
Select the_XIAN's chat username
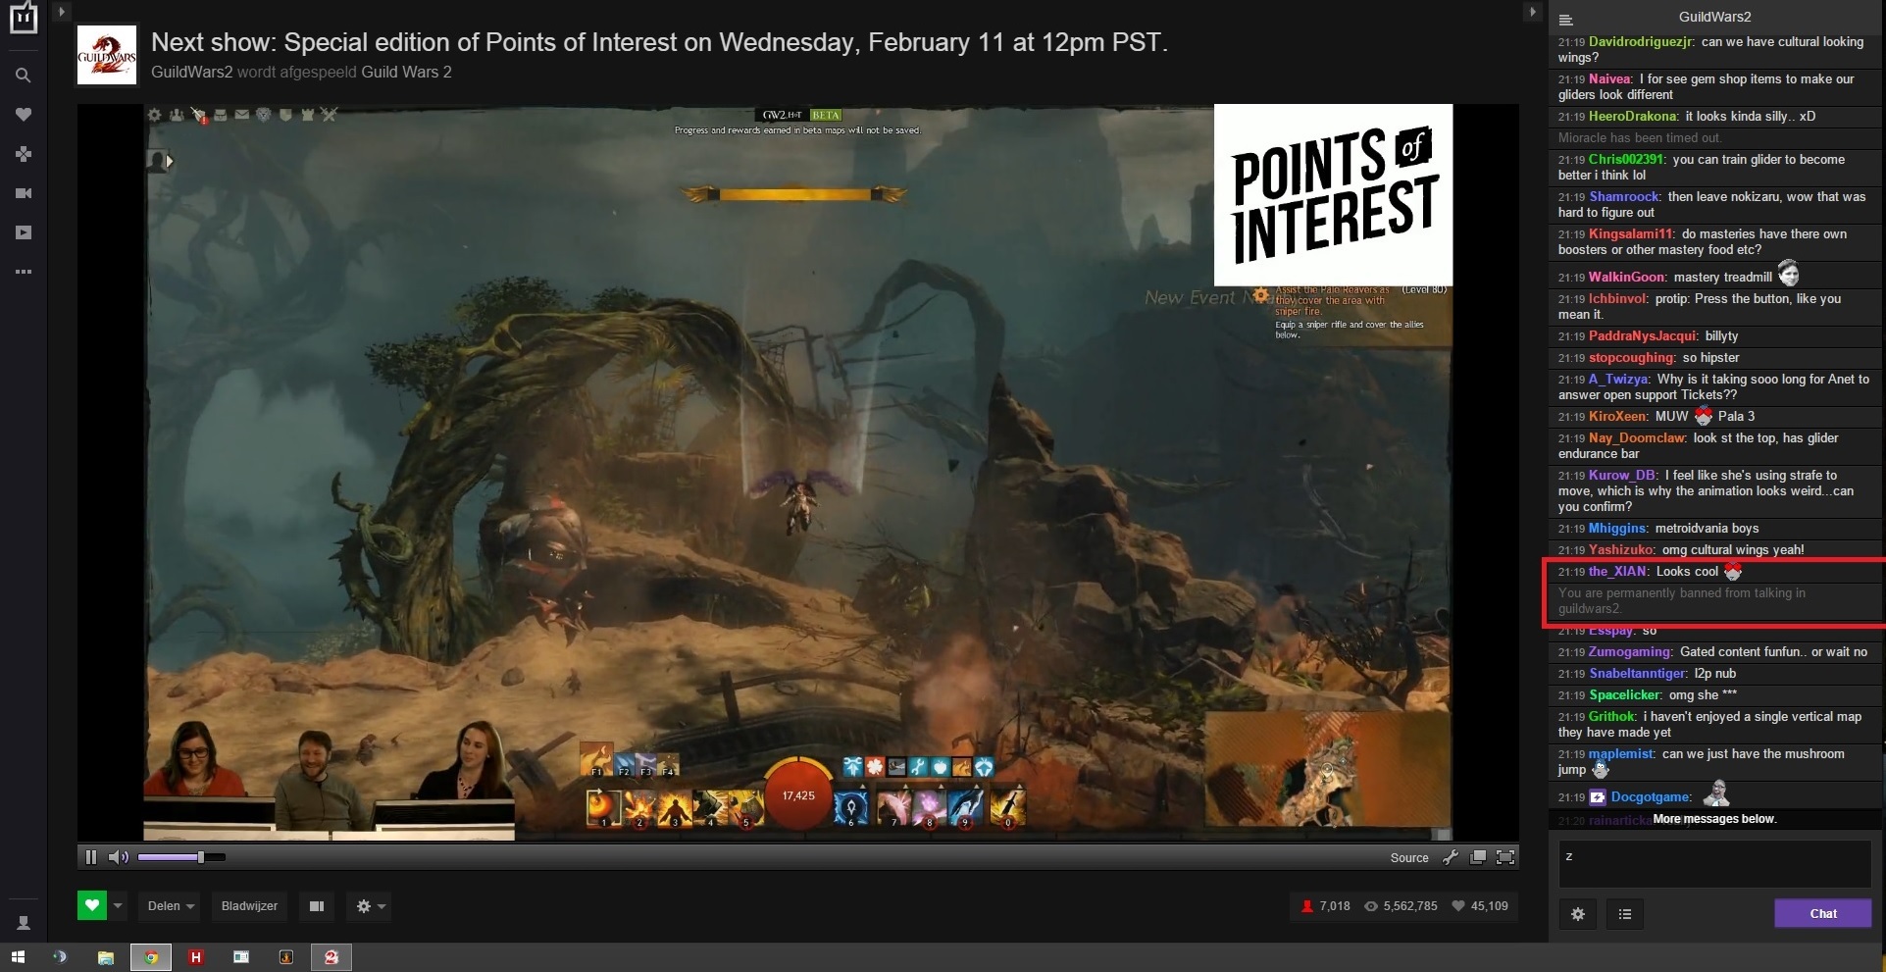tap(1617, 572)
